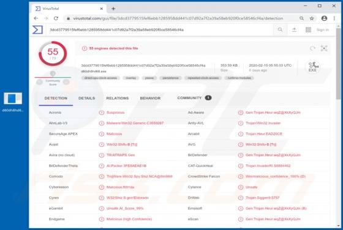This screenshot has height=230, width=343.
Task: Switch to the DETAILS tab
Action: 86,98
